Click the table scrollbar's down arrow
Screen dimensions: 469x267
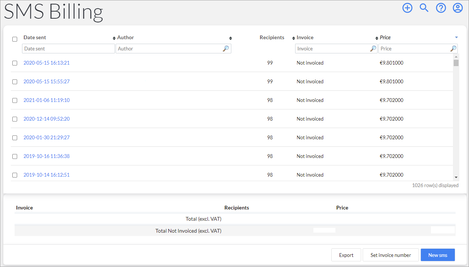456,178
